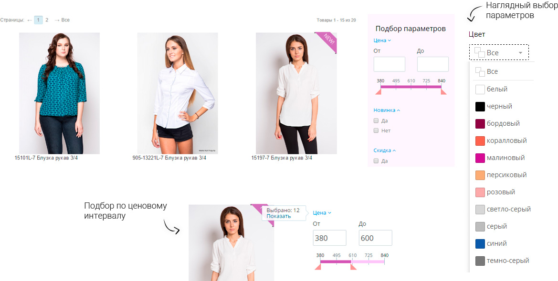The height and width of the screenshot is (281, 558).
Task: Show all pages via Все link
Action: tap(65, 20)
